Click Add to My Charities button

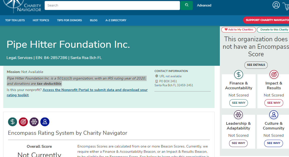239,29
